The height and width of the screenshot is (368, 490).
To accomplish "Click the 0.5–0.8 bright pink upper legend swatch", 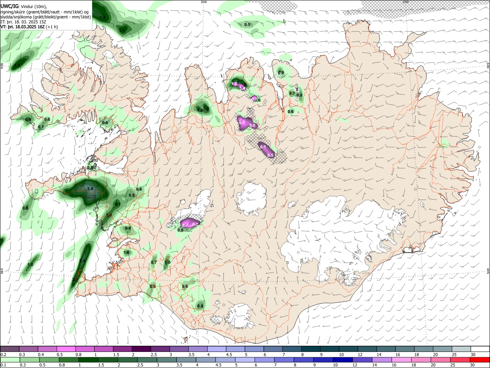I will 66,349.
